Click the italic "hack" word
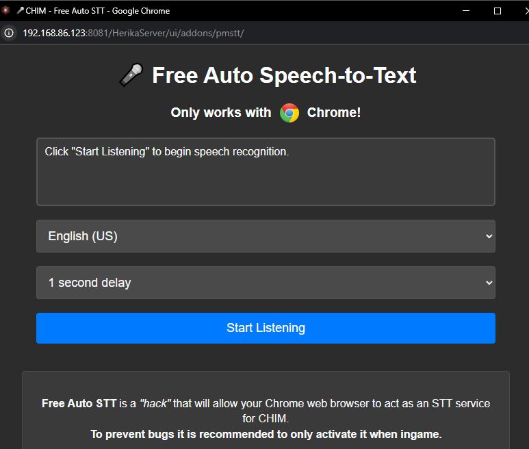Screen dimensions: 529x449 click(155, 403)
